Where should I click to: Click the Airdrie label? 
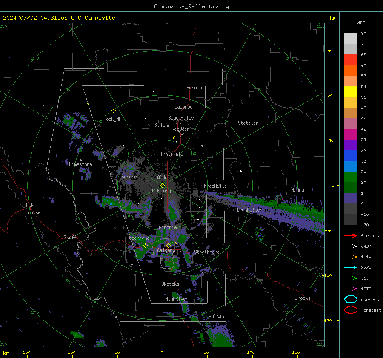(168, 227)
